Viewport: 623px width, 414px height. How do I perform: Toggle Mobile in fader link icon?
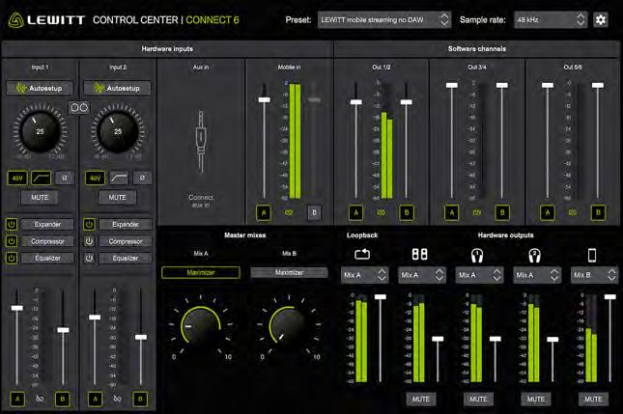click(289, 212)
